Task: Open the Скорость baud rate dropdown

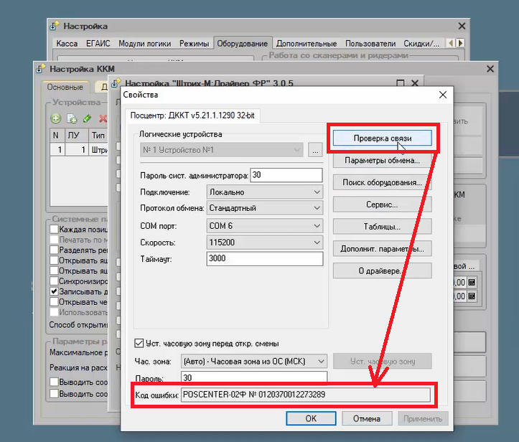Action: point(265,243)
